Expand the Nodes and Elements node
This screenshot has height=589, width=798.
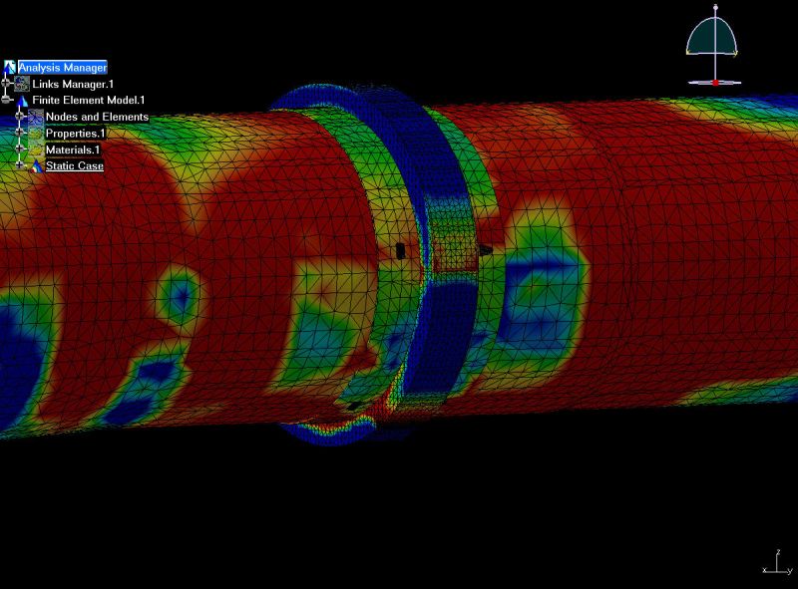(19, 118)
